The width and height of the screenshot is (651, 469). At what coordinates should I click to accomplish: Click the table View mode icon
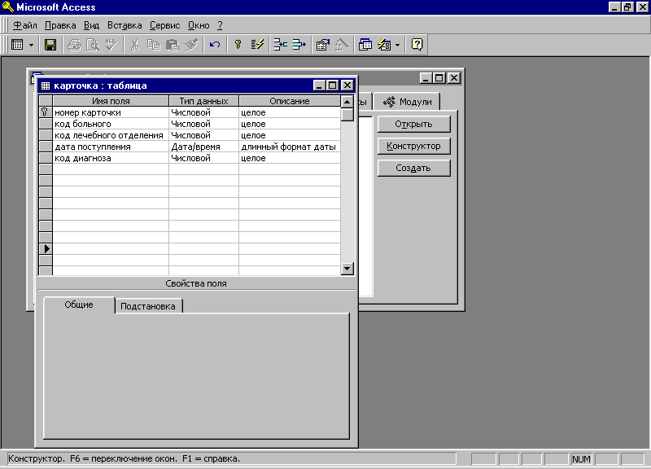[17, 45]
